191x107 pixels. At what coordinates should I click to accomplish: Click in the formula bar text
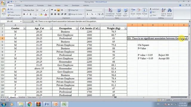tap(66, 21)
